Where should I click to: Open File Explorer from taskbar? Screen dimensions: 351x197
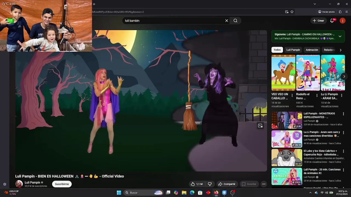(184, 193)
